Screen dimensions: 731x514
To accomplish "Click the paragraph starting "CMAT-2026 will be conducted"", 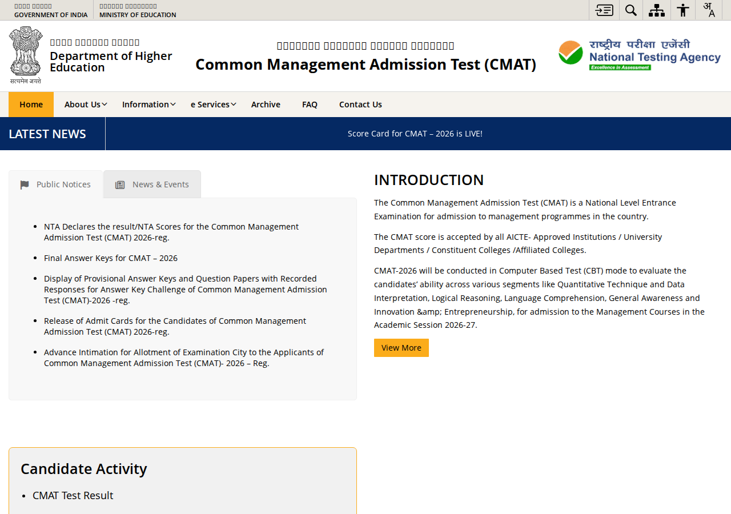I will point(539,298).
